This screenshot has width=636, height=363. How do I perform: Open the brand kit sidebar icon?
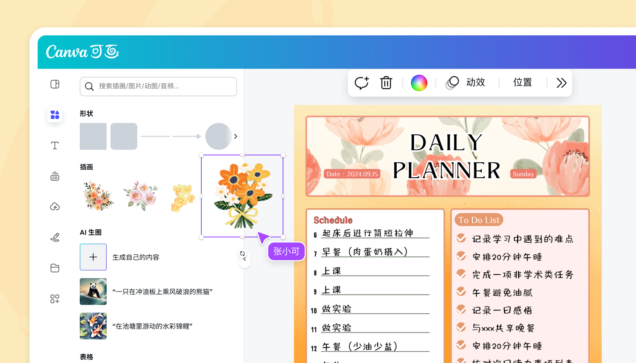pos(55,176)
